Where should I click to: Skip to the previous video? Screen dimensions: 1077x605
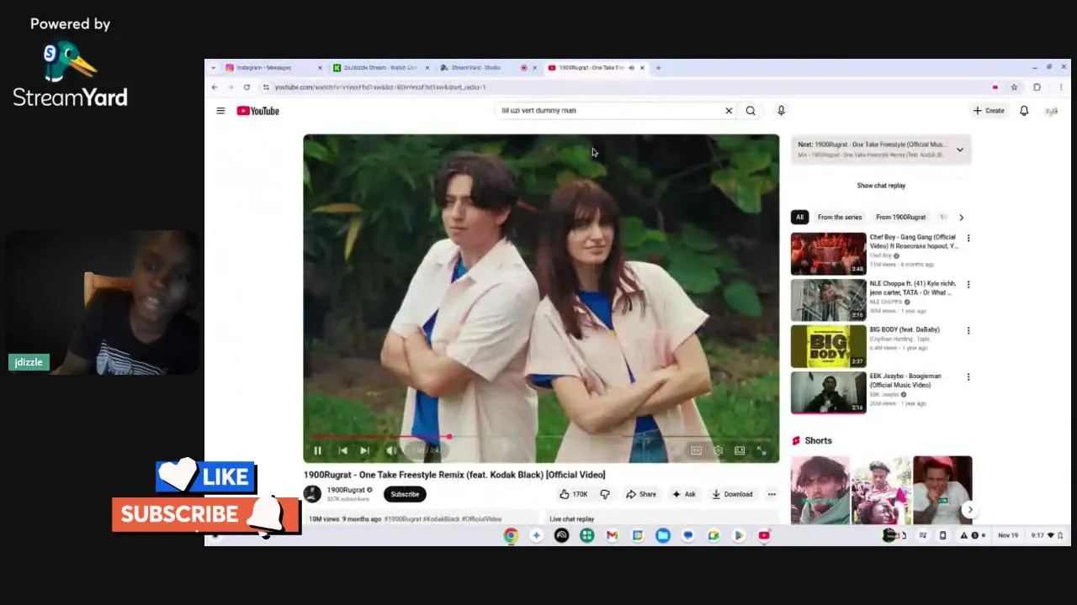(x=342, y=451)
